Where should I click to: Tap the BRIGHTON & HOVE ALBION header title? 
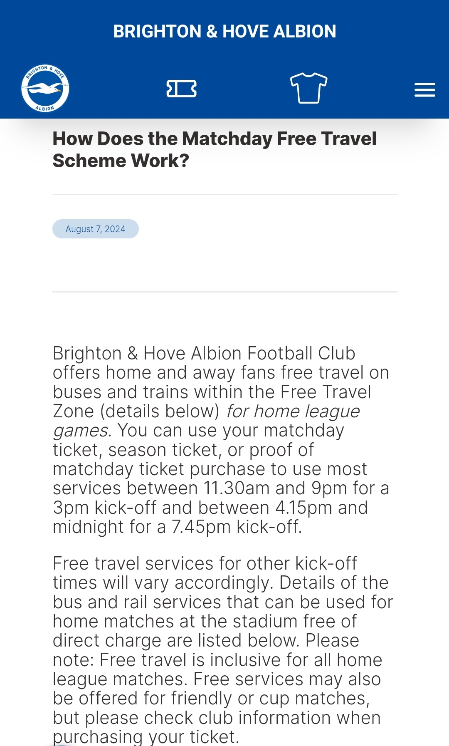(x=224, y=32)
